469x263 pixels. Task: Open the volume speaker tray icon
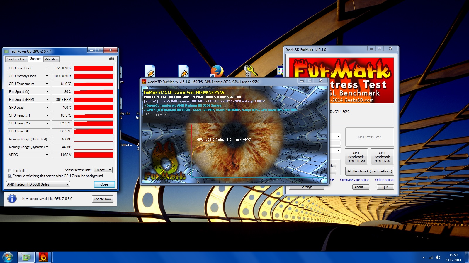point(438,257)
